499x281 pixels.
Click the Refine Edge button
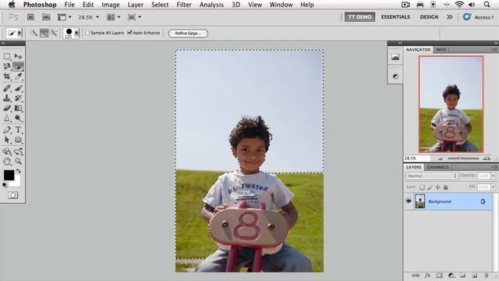click(188, 33)
